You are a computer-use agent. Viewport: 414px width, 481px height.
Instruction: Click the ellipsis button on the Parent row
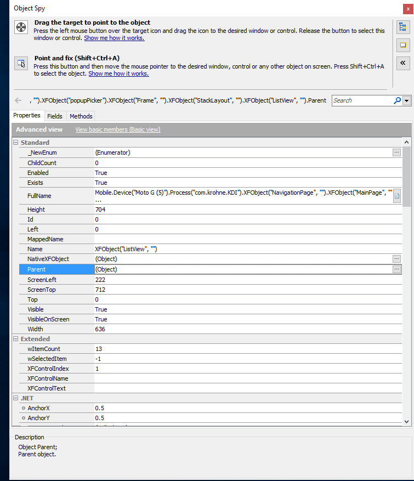pos(397,269)
